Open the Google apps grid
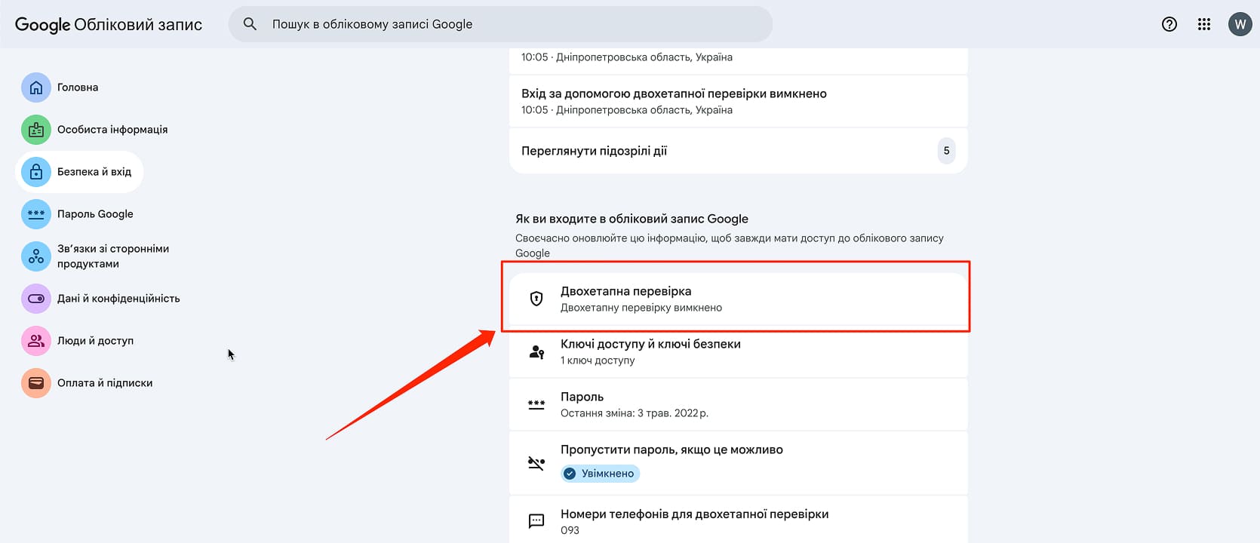The height and width of the screenshot is (543, 1260). click(1204, 24)
